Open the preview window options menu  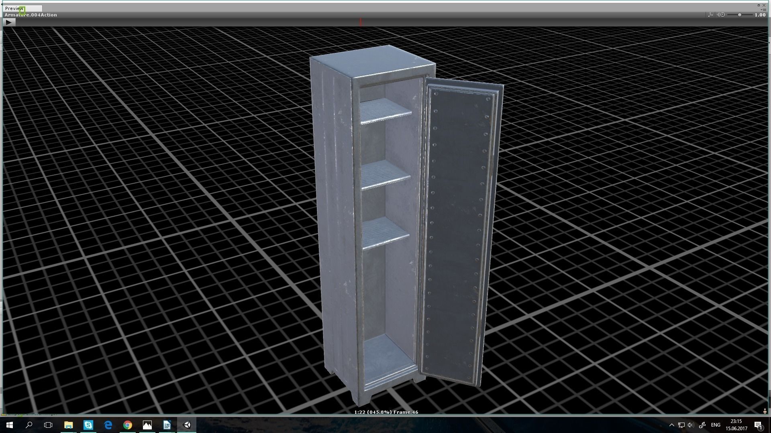tap(764, 10)
